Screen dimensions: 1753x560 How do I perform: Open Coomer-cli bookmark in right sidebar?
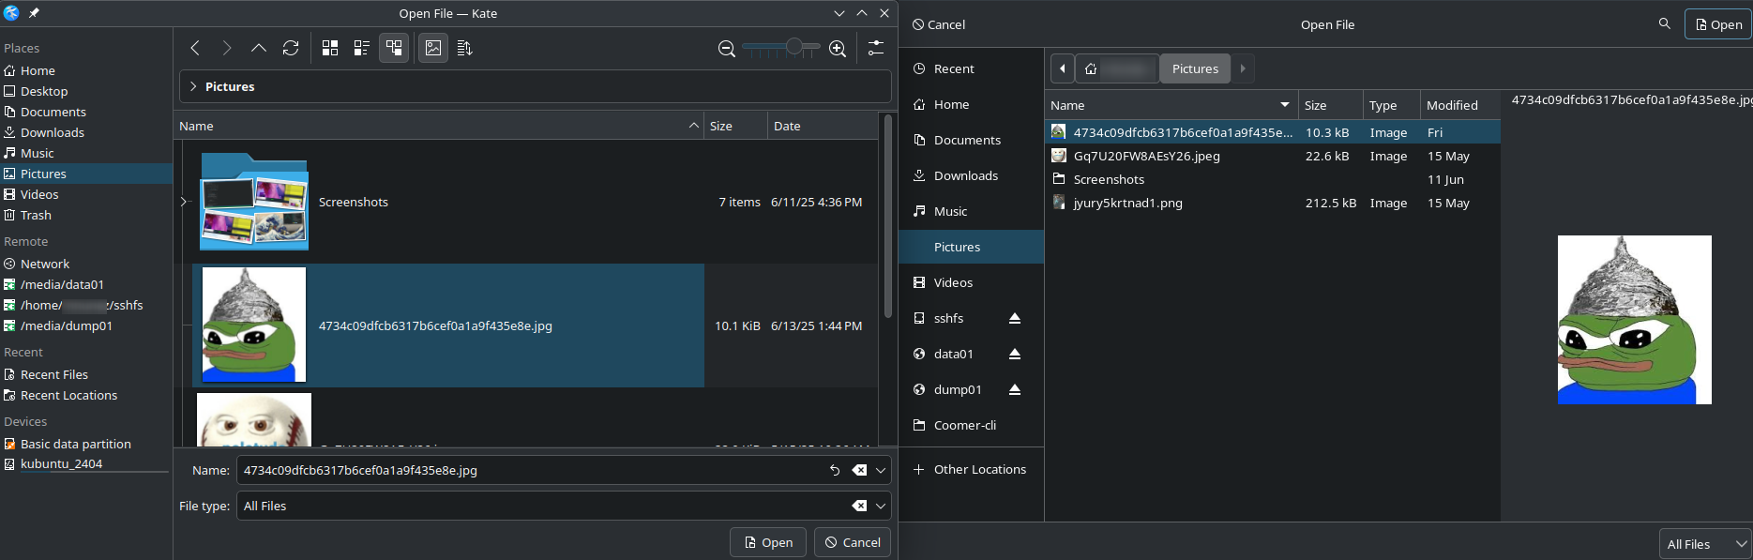coord(971,425)
